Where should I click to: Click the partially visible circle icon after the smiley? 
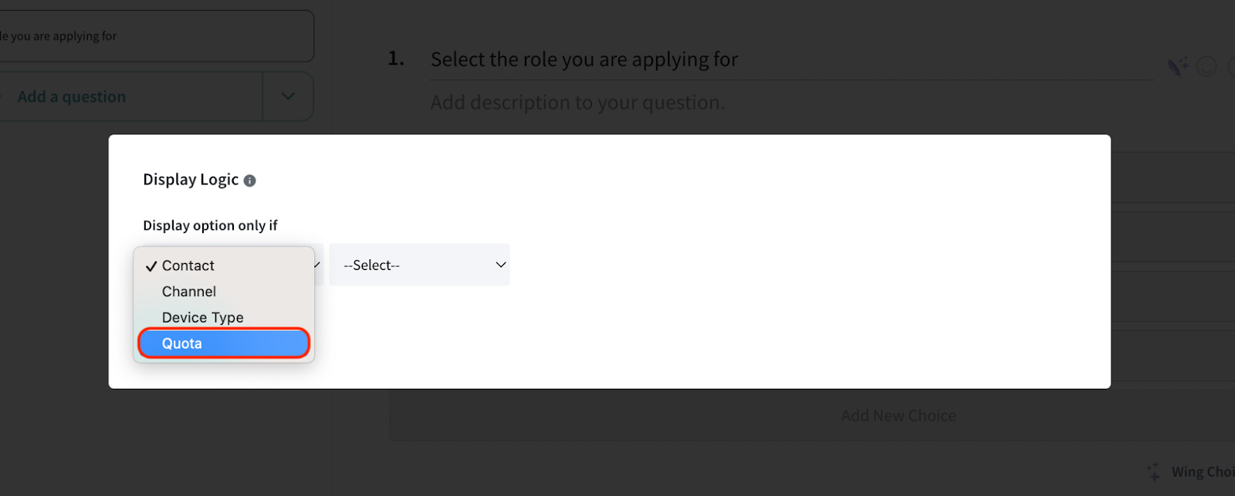[1231, 67]
